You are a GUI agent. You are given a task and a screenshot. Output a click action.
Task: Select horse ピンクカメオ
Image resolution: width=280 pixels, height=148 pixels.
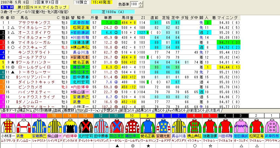(x=30, y=87)
